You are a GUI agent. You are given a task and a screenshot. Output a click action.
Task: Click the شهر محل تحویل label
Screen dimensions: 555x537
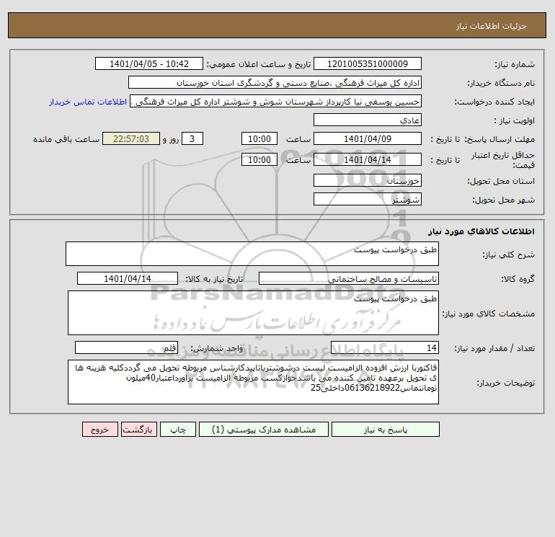click(x=504, y=200)
